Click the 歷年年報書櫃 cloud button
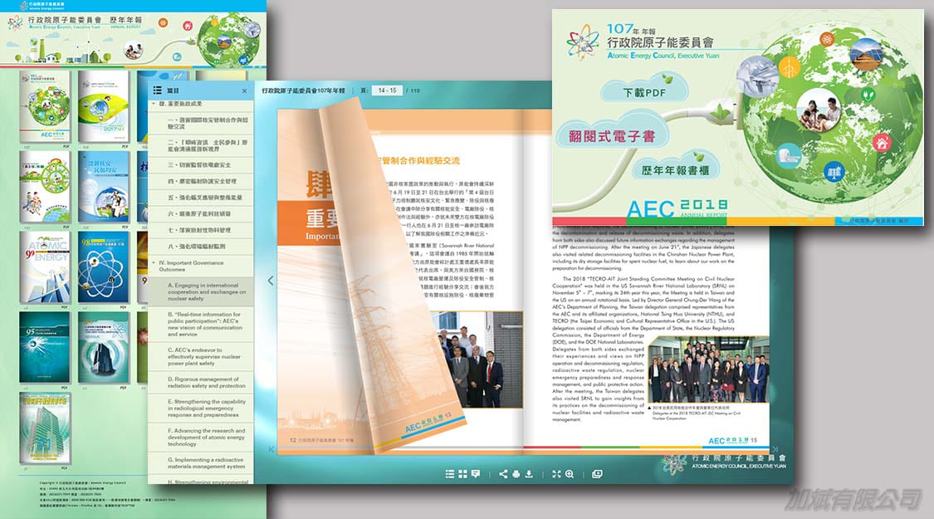Screen dimensions: 934x519 click(x=676, y=169)
